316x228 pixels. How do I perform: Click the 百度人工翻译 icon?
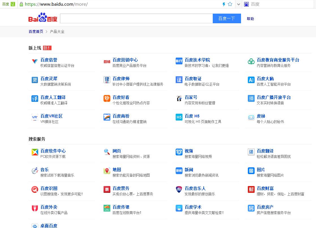(x=35, y=99)
